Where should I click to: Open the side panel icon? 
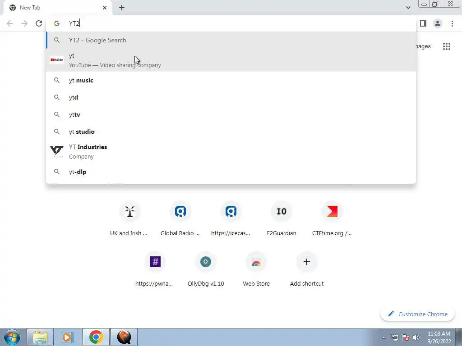423,23
